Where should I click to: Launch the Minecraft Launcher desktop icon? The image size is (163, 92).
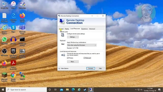(x=4, y=77)
